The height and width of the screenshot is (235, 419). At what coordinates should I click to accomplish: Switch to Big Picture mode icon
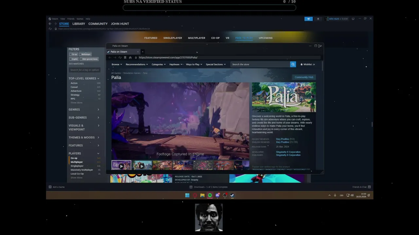pyautogui.click(x=353, y=19)
